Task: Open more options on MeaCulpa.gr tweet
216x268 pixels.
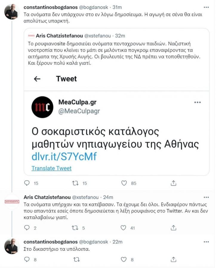Action: pyautogui.click(x=197, y=102)
